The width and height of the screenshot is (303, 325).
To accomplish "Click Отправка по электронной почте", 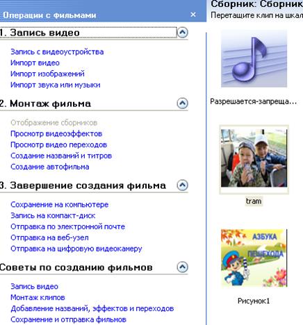I will (67, 226).
